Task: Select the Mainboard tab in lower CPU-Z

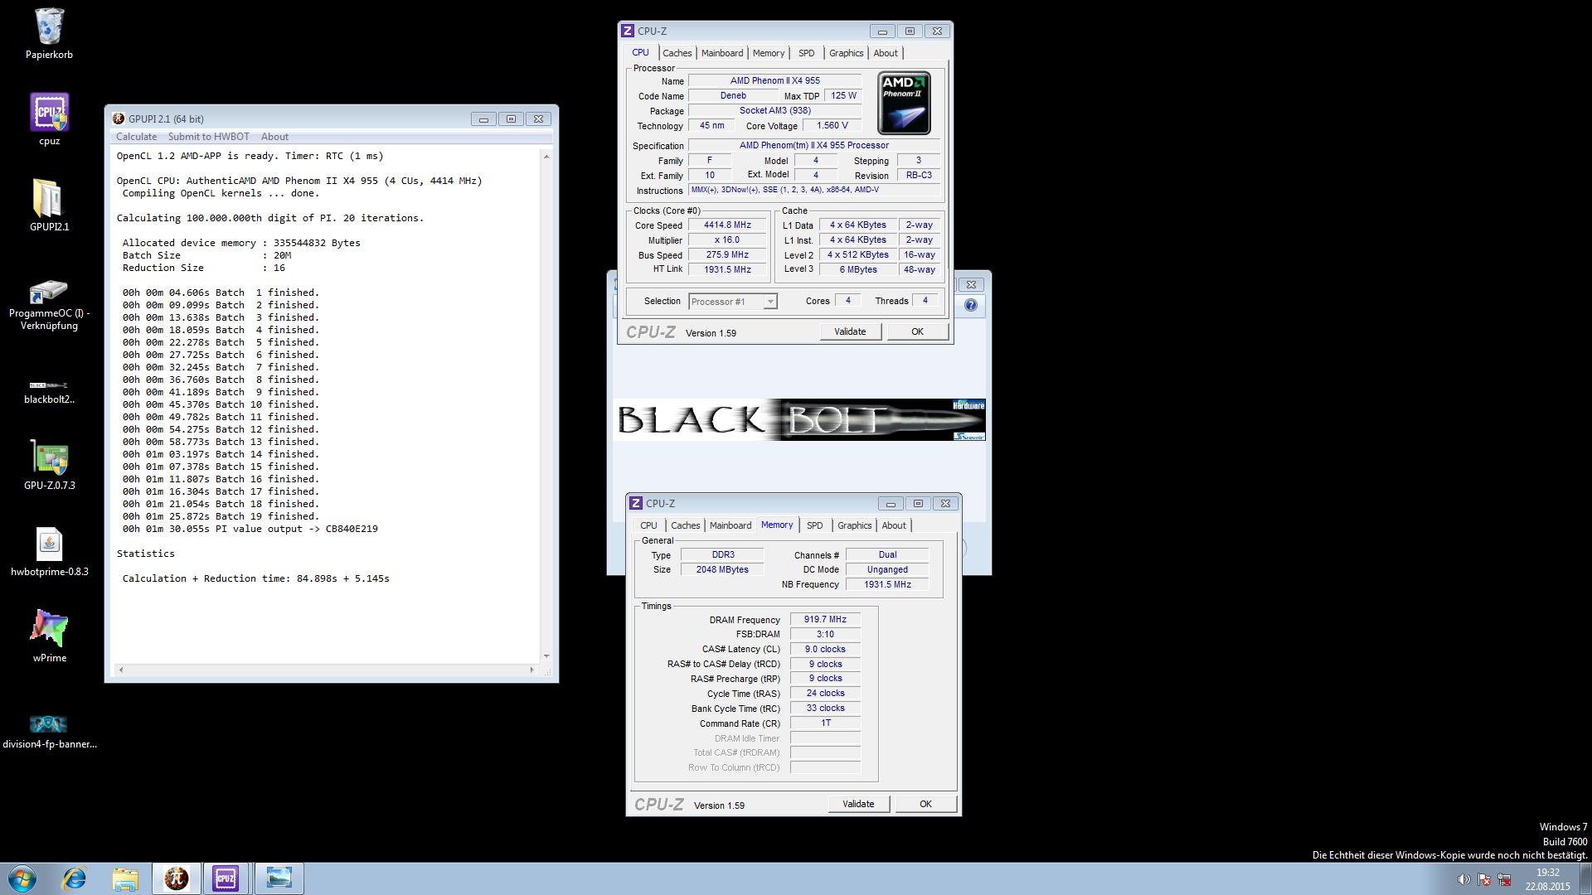Action: pyautogui.click(x=730, y=525)
